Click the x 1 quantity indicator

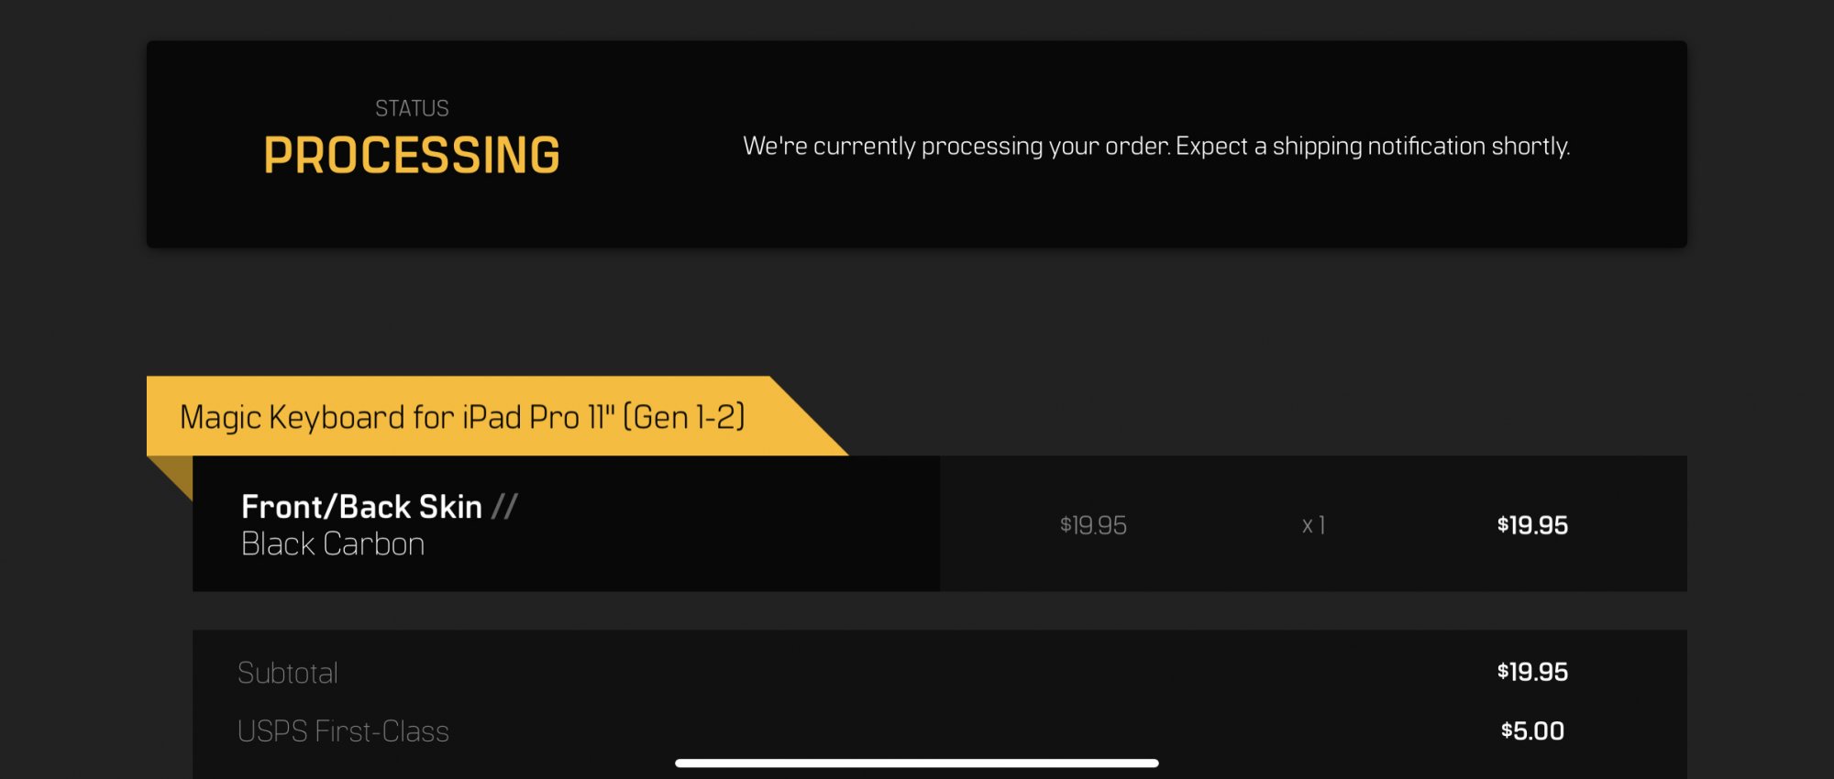[x=1313, y=525]
